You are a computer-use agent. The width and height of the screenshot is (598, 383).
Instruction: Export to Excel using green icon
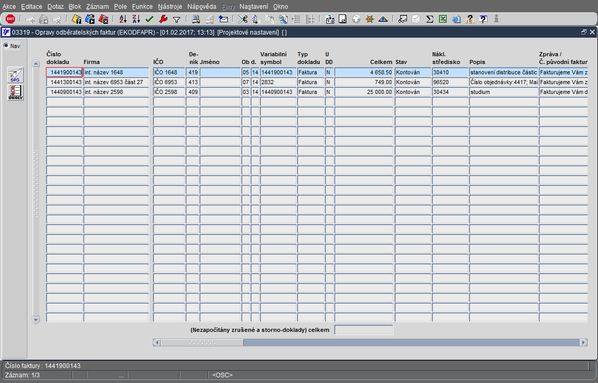tap(443, 19)
